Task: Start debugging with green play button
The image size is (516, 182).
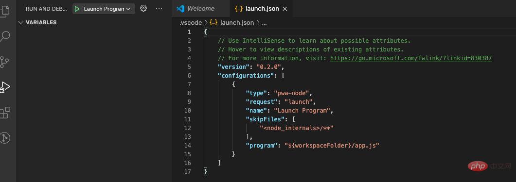Action: 77,9
